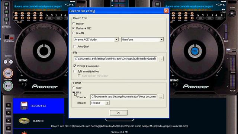Viewport: 238px width, 134px height.
Task: Click upper-row cue point 1 on left deck
Action: (16, 13)
